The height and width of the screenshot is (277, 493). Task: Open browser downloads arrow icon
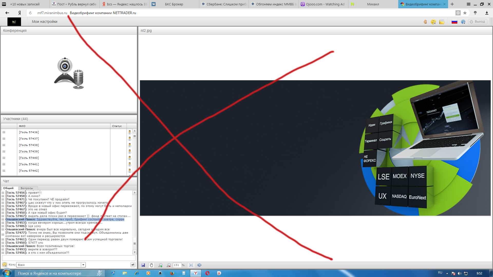click(487, 13)
